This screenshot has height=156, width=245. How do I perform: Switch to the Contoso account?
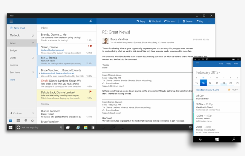(22, 113)
